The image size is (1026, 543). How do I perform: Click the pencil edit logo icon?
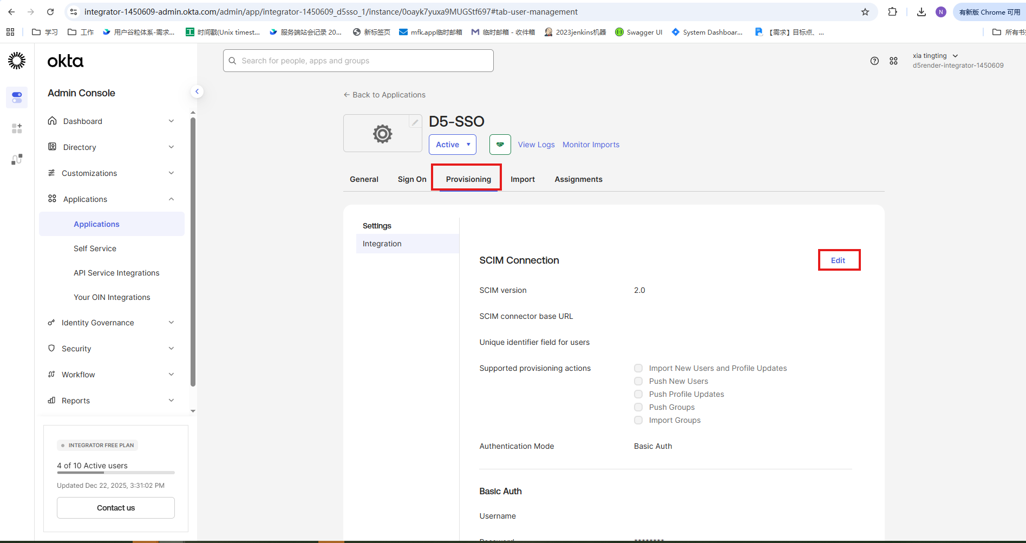click(415, 122)
